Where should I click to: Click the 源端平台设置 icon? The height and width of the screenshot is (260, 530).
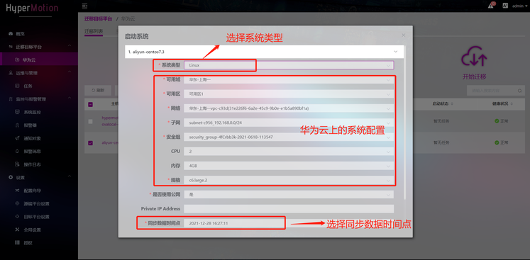coord(17,203)
